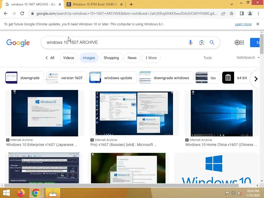Switch to All results
Screen dimensions: 264x198
click(50, 58)
